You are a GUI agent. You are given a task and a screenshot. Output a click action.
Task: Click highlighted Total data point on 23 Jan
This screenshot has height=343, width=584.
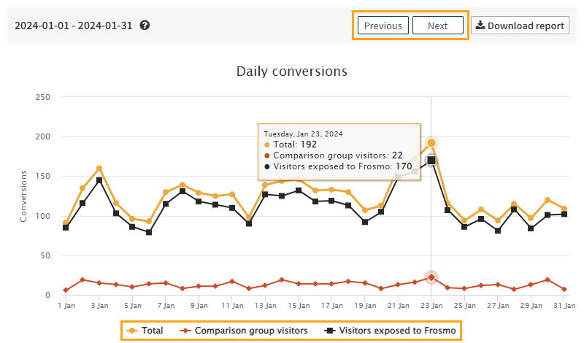tap(431, 143)
